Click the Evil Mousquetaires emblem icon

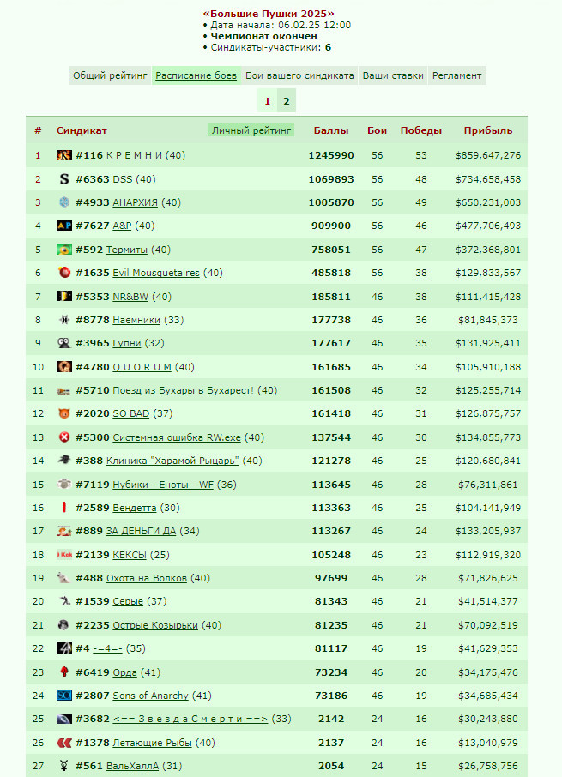tap(64, 273)
